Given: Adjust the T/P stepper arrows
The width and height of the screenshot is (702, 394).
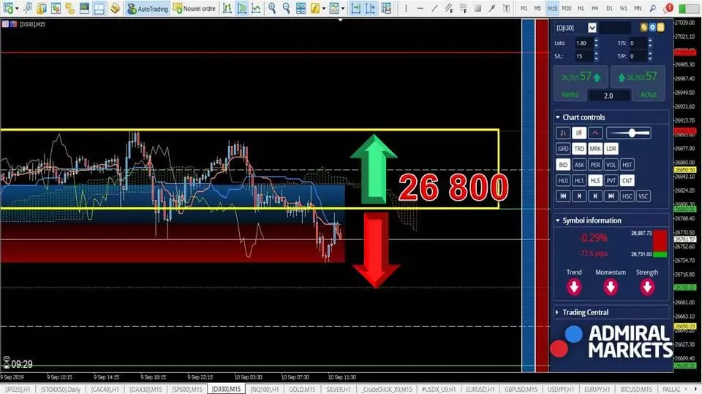Looking at the screenshot, I should coord(649,56).
